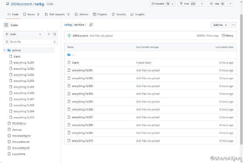Open the Actions tab
This screenshot has width=243, height=163.
pos(81,14)
